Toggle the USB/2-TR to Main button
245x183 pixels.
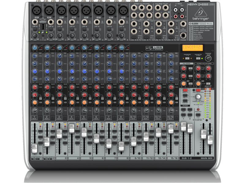[198, 90]
